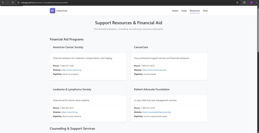Screen dimensions: 259x133
Task: Click 'Varies by program' eligibility text
Action: click(70, 74)
